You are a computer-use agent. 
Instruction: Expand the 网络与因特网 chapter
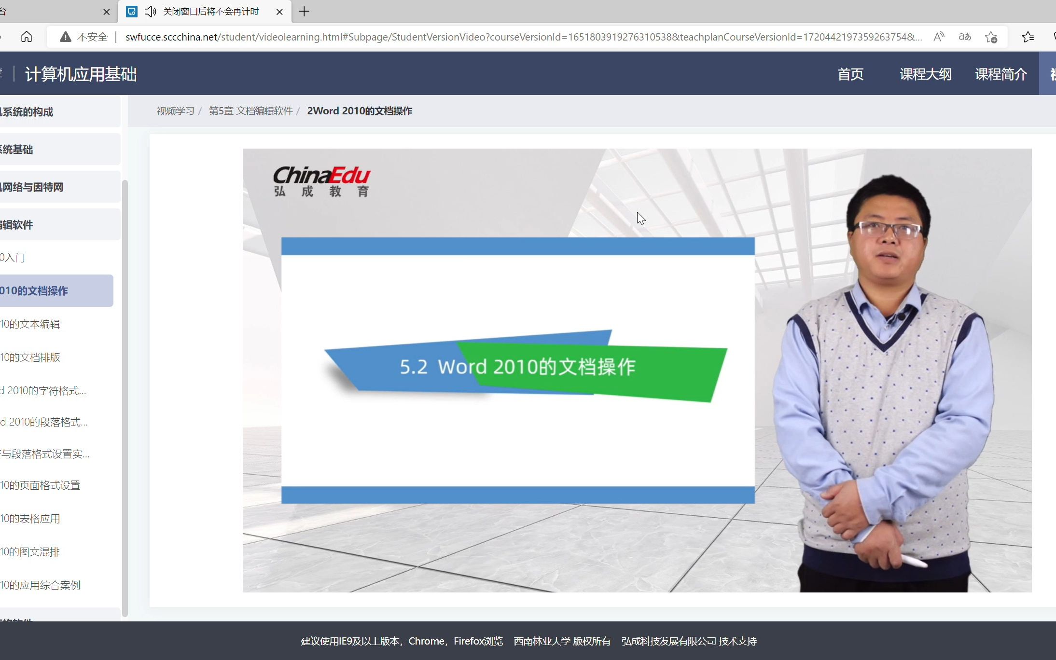60,187
